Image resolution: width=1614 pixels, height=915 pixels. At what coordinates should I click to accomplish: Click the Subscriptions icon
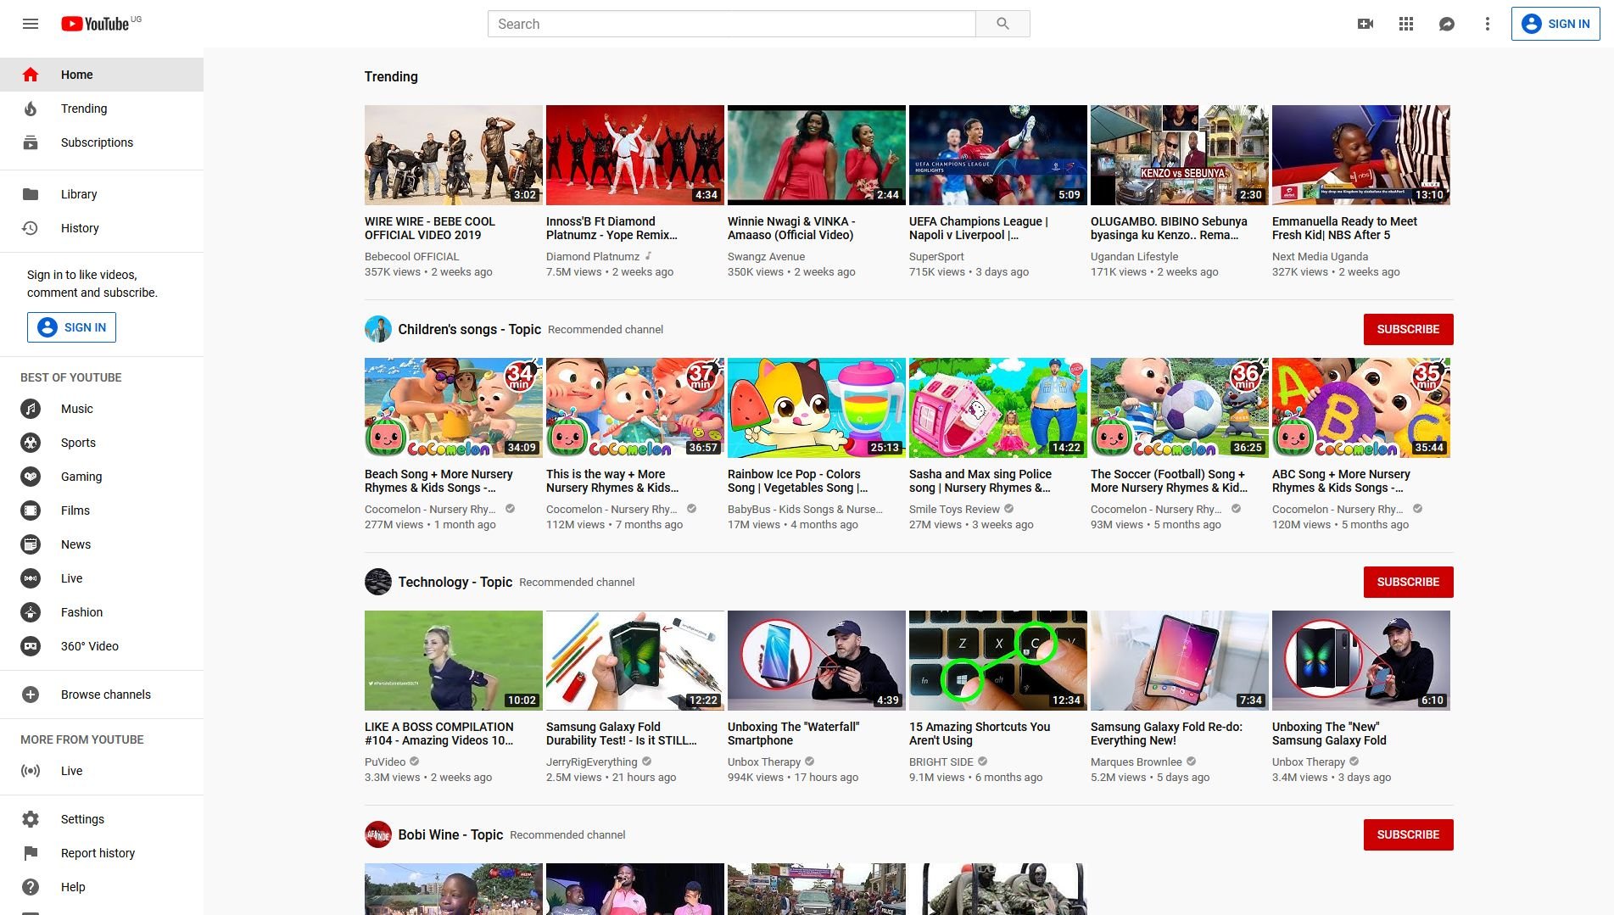[31, 142]
